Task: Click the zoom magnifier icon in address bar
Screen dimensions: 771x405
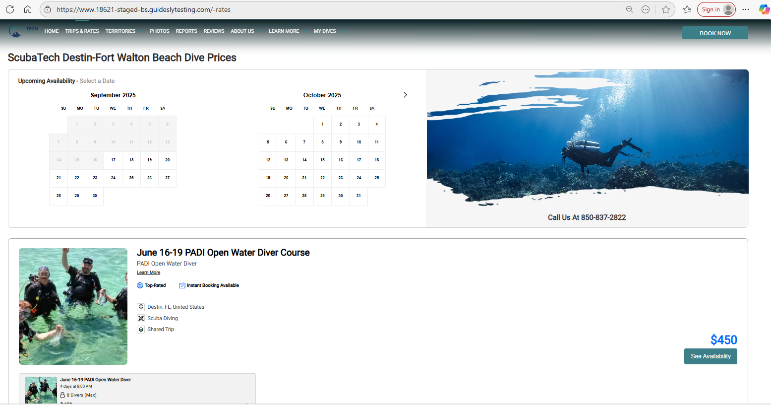Action: pos(629,9)
